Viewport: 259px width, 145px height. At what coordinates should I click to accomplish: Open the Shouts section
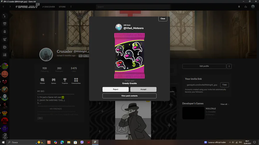click(42, 81)
